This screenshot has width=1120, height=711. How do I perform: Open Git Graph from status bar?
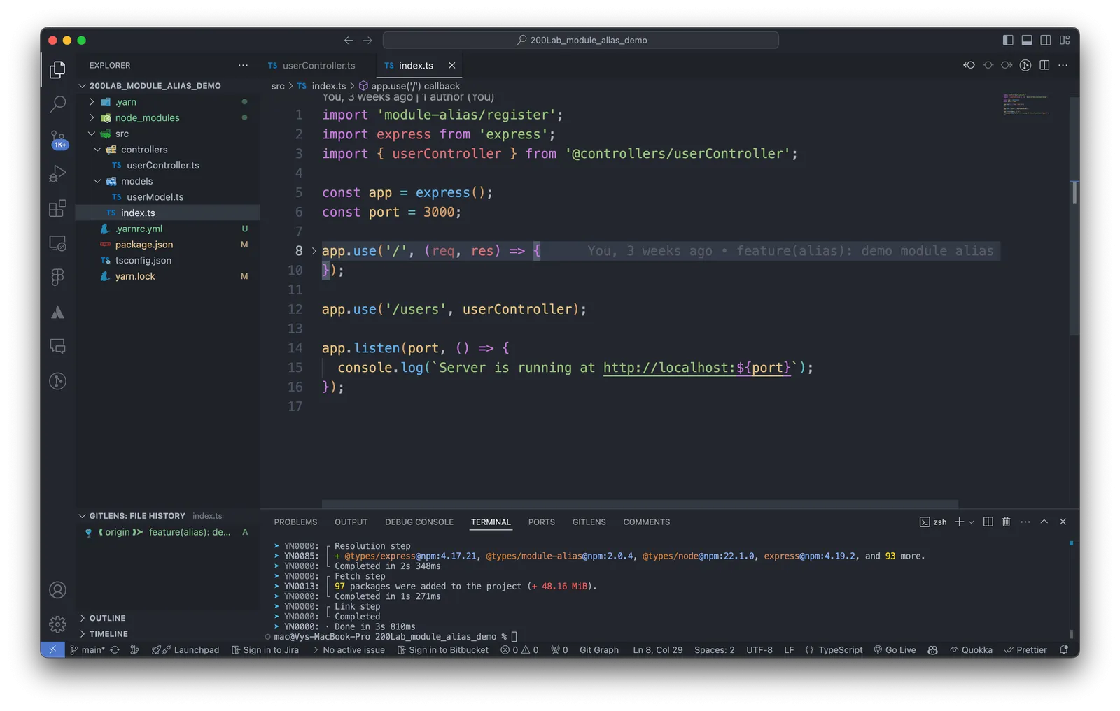[598, 649]
